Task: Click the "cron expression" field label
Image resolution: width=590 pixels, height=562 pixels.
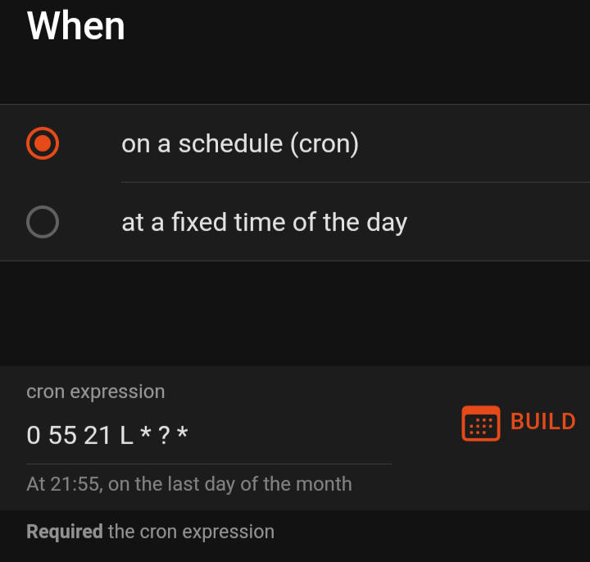Action: coord(95,392)
